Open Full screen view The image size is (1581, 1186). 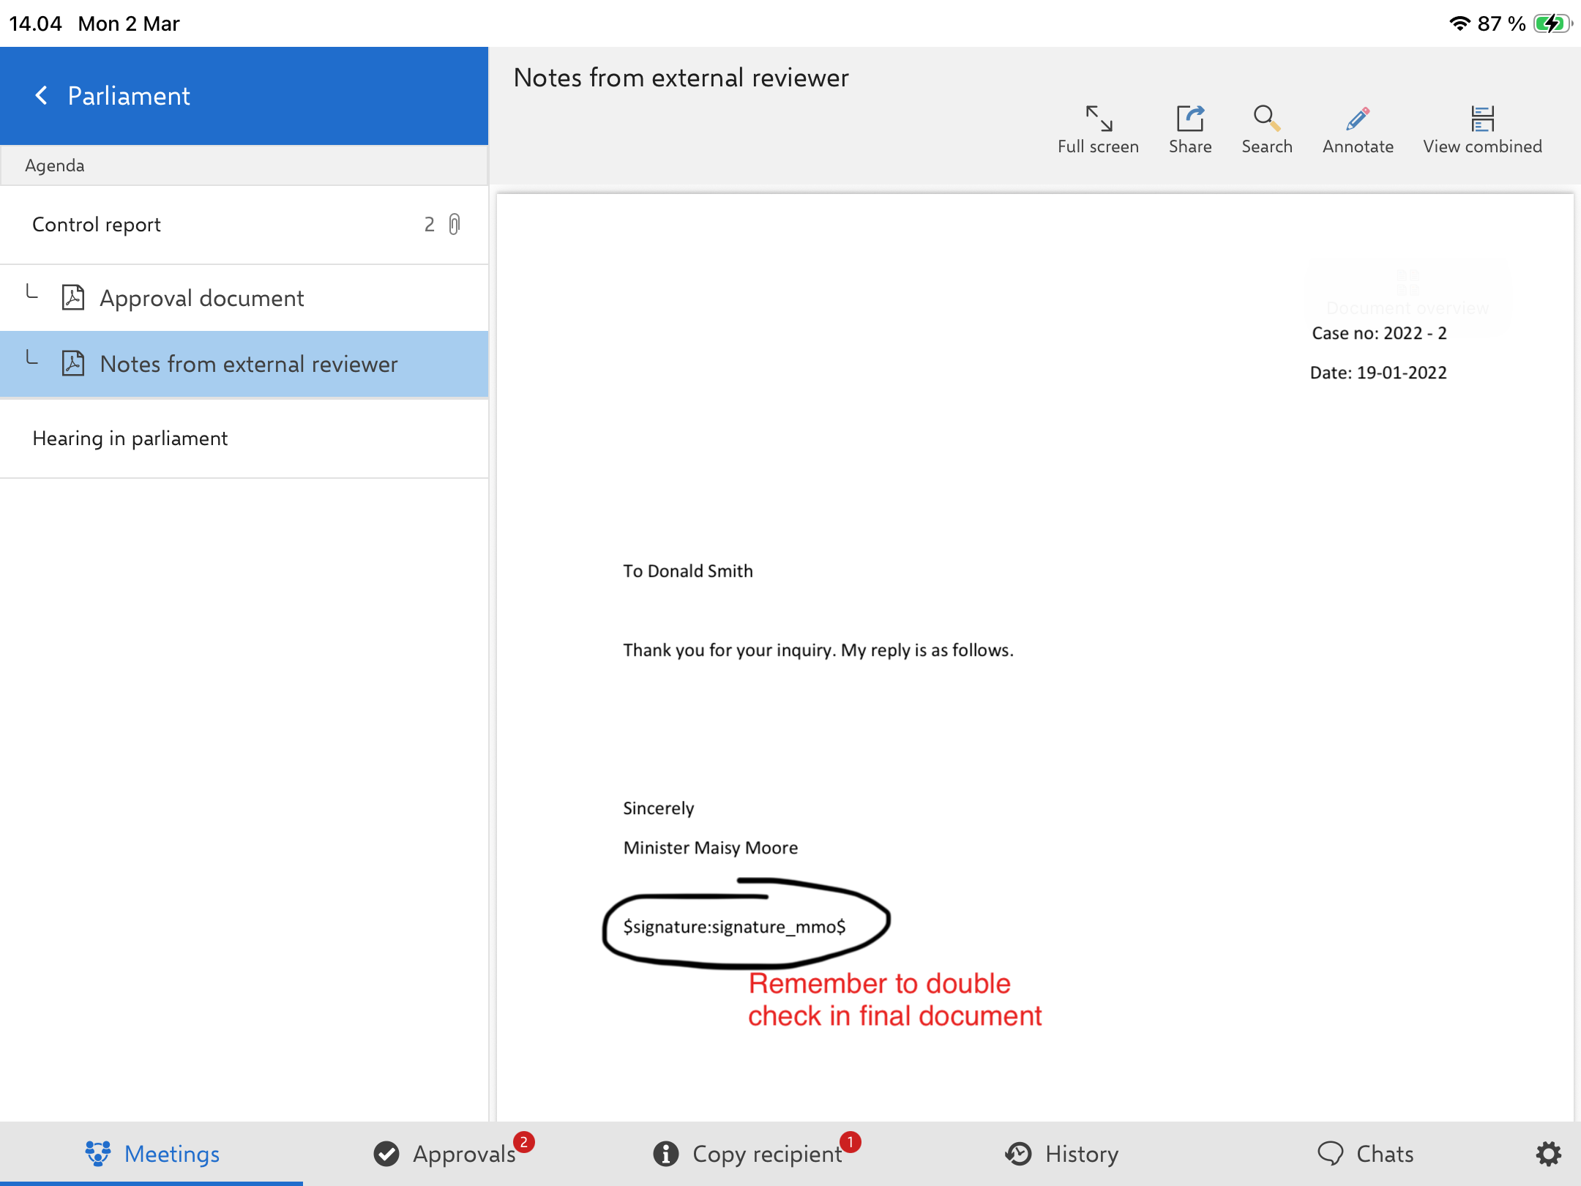tap(1098, 130)
